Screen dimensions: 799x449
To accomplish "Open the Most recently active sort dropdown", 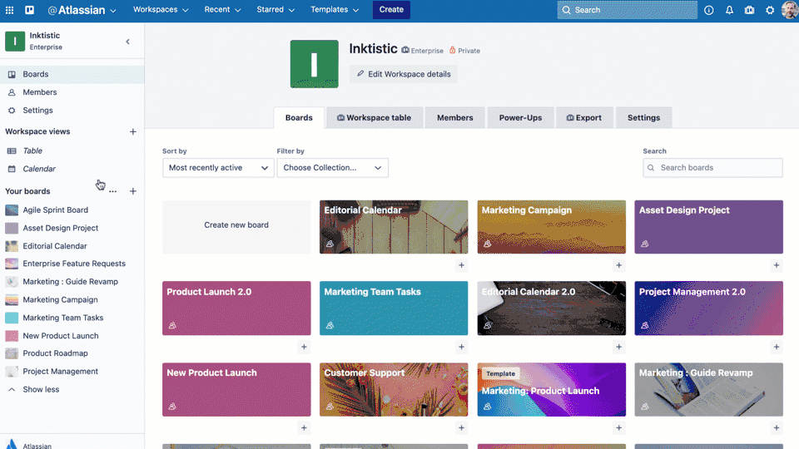I will click(x=218, y=168).
